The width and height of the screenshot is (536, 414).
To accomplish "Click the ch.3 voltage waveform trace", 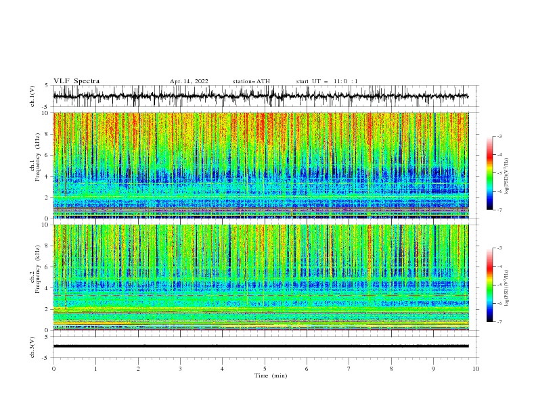I will pos(261,346).
